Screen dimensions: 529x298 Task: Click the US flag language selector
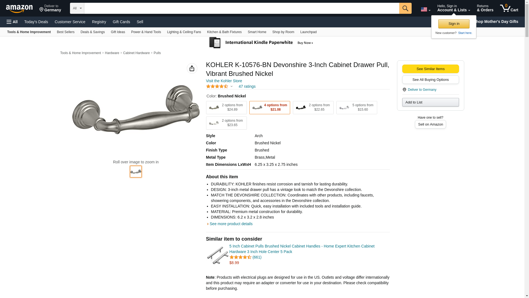425,9
